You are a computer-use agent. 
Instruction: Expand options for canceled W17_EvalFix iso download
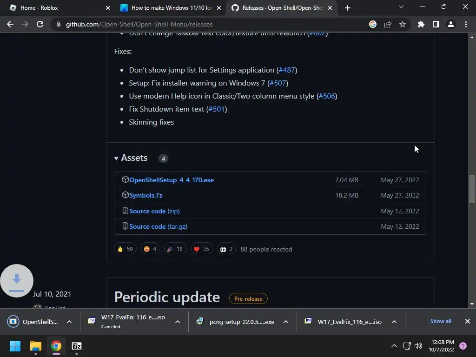click(178, 322)
